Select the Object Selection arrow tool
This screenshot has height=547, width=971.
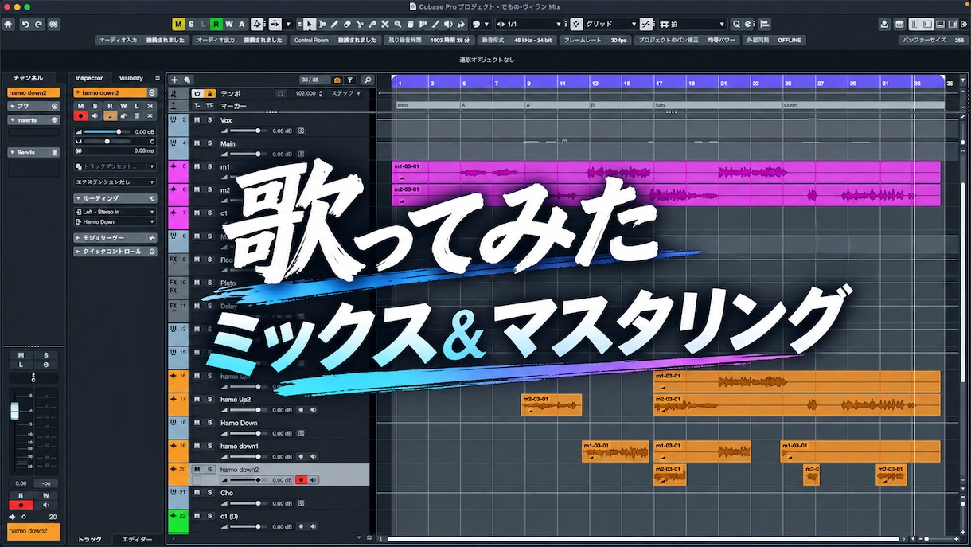309,25
